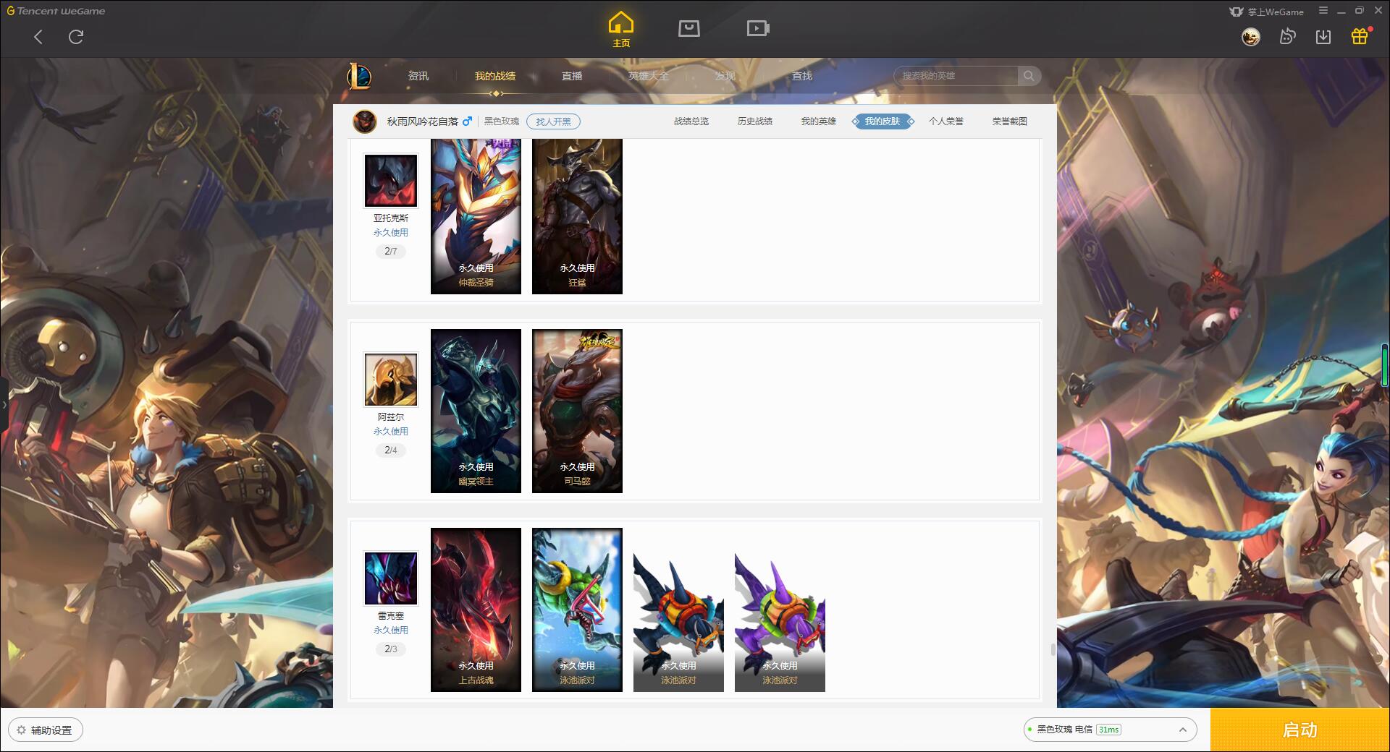This screenshot has height=752, width=1390.
Task: Click 永久使用 label under 亚托克斯
Action: [391, 233]
